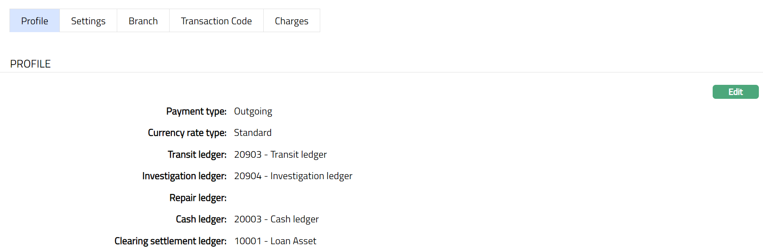Open the Profile tab

35,21
